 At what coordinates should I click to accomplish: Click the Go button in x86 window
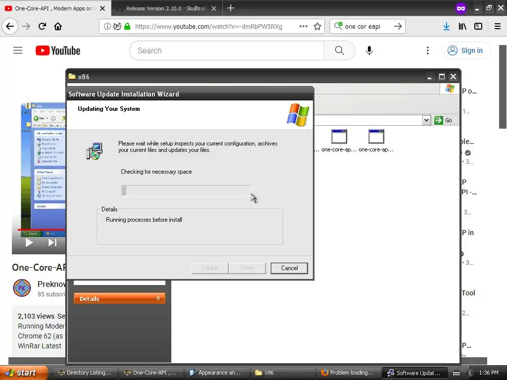click(443, 120)
